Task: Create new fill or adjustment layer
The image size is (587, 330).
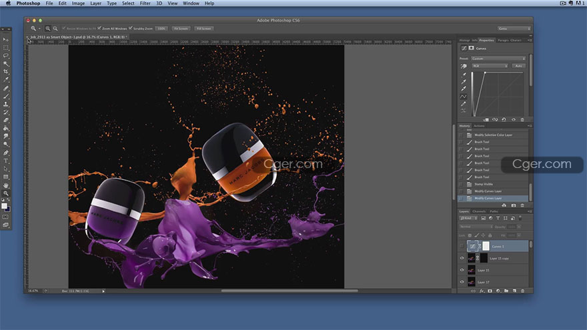Action: (498, 291)
